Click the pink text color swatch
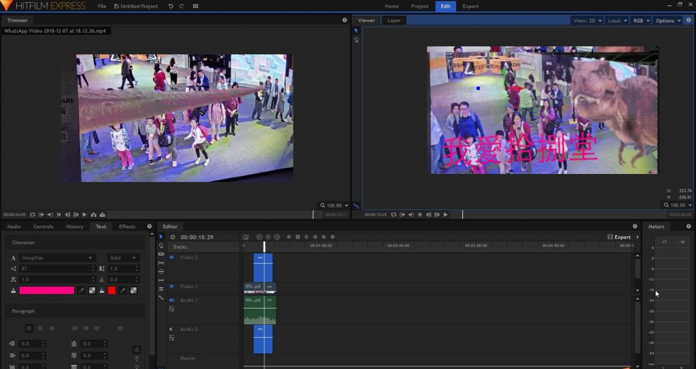 [47, 290]
